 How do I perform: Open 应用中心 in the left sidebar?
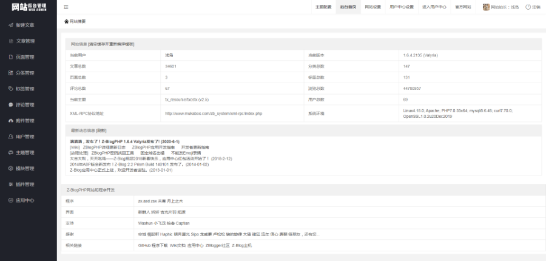pos(25,200)
